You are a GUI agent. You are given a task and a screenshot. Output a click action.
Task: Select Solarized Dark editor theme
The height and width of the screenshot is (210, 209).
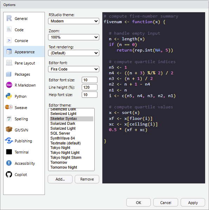tap(72, 123)
